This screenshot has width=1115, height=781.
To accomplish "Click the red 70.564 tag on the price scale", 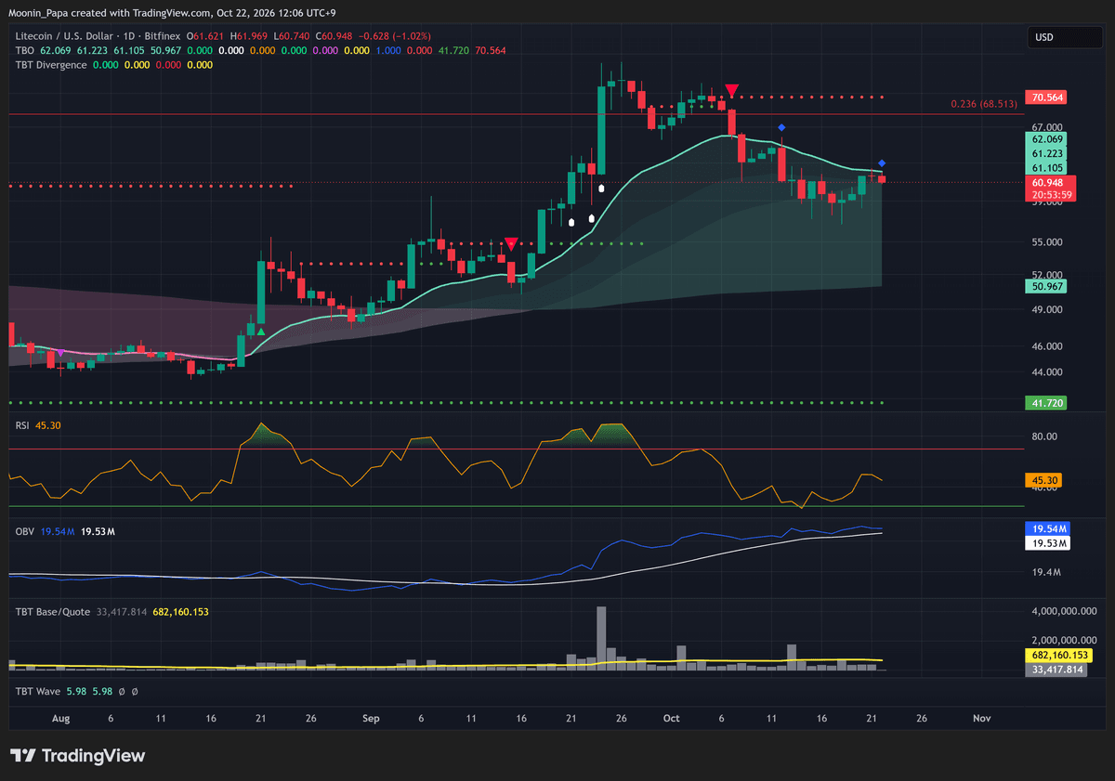I will 1048,98.
